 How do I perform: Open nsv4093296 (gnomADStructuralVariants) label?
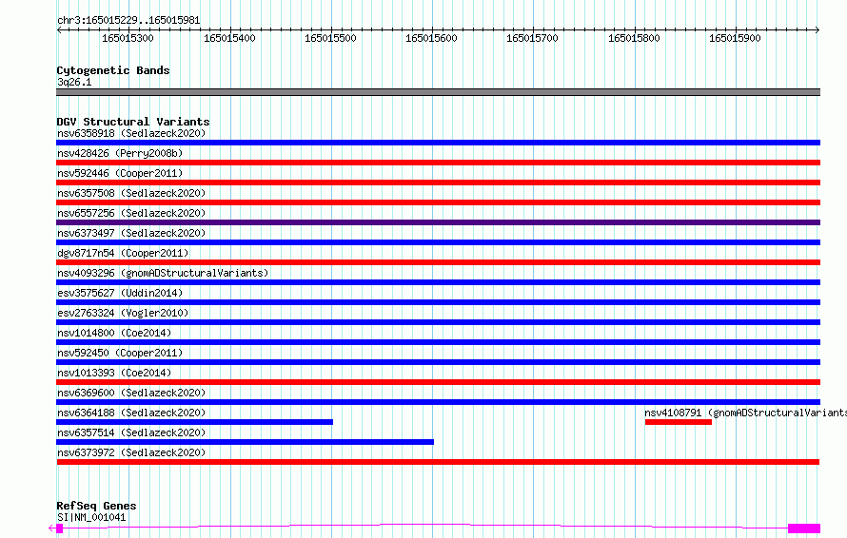(x=163, y=273)
